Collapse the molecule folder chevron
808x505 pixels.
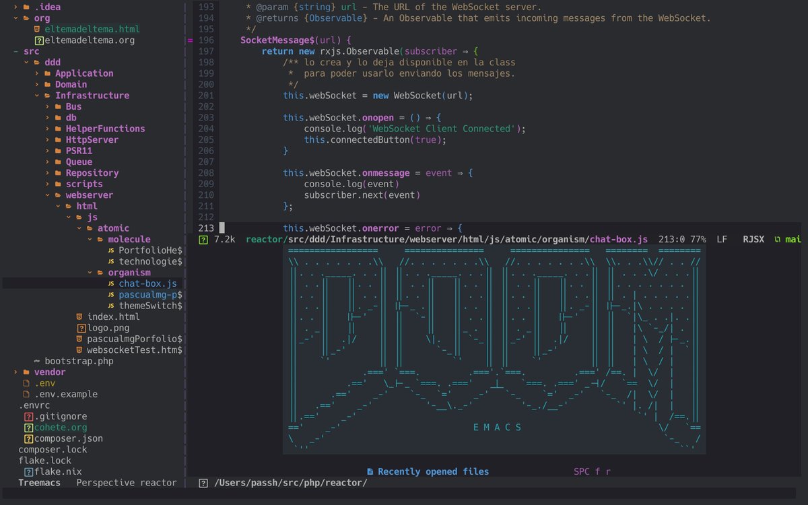(90, 239)
